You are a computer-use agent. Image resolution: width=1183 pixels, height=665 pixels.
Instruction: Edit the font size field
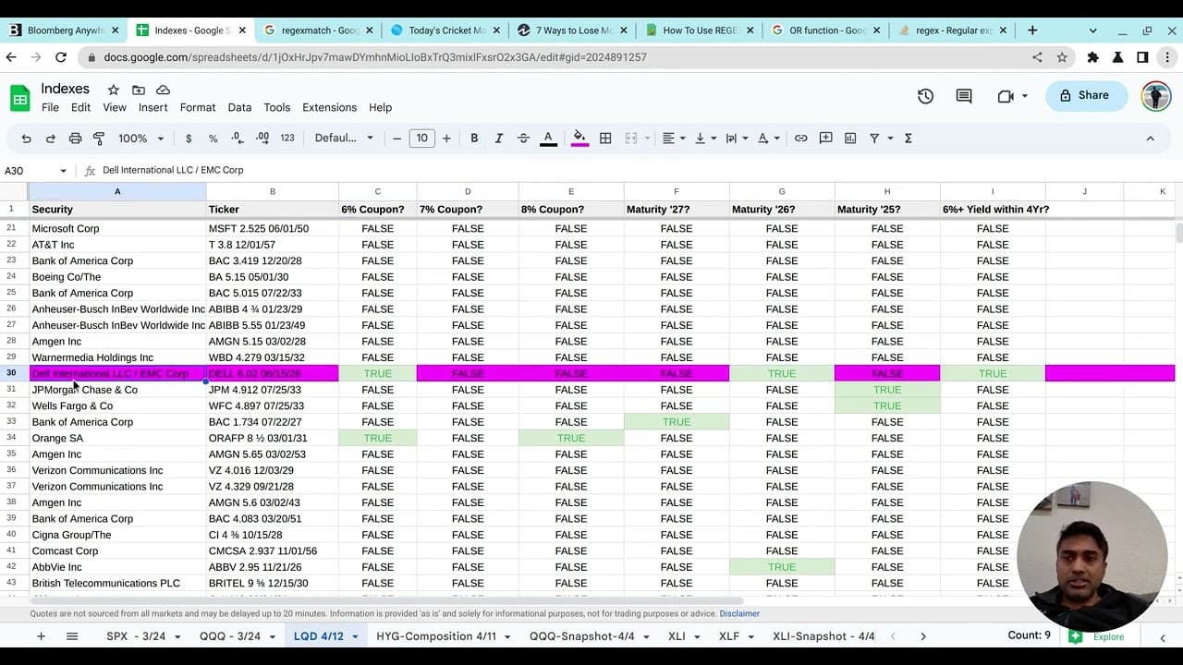point(422,139)
